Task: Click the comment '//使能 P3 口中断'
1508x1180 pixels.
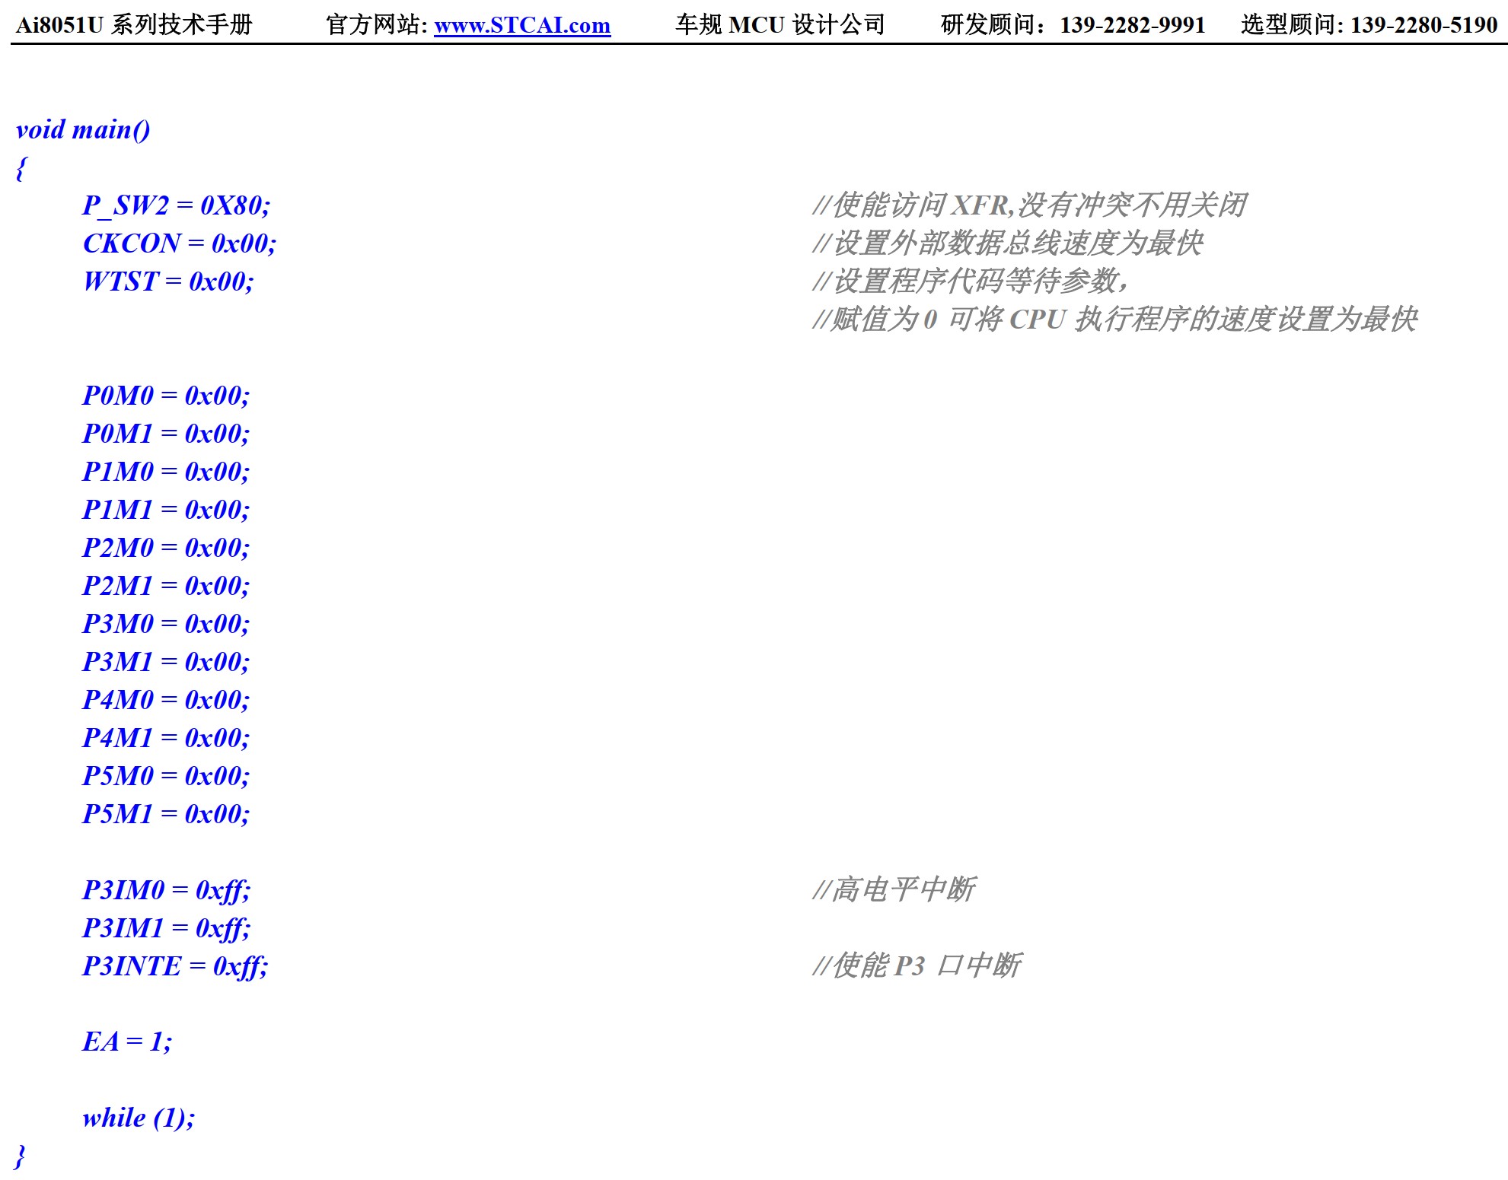Action: click(917, 965)
